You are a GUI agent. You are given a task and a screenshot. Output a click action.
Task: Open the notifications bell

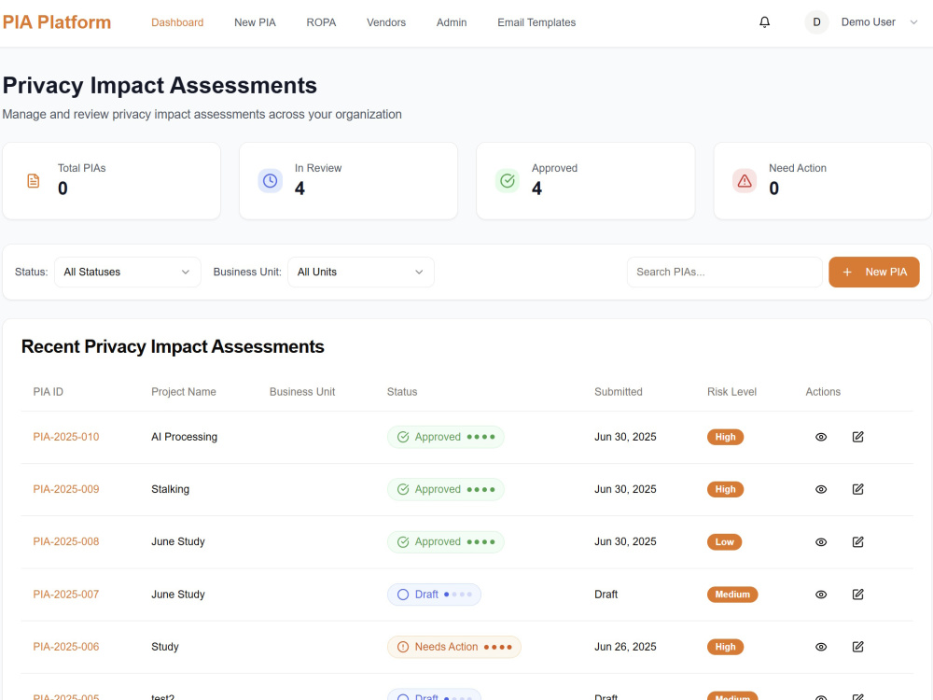765,22
